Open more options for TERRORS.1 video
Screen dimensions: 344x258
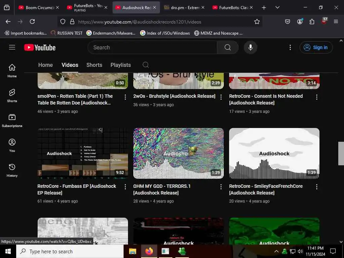pos(221,187)
